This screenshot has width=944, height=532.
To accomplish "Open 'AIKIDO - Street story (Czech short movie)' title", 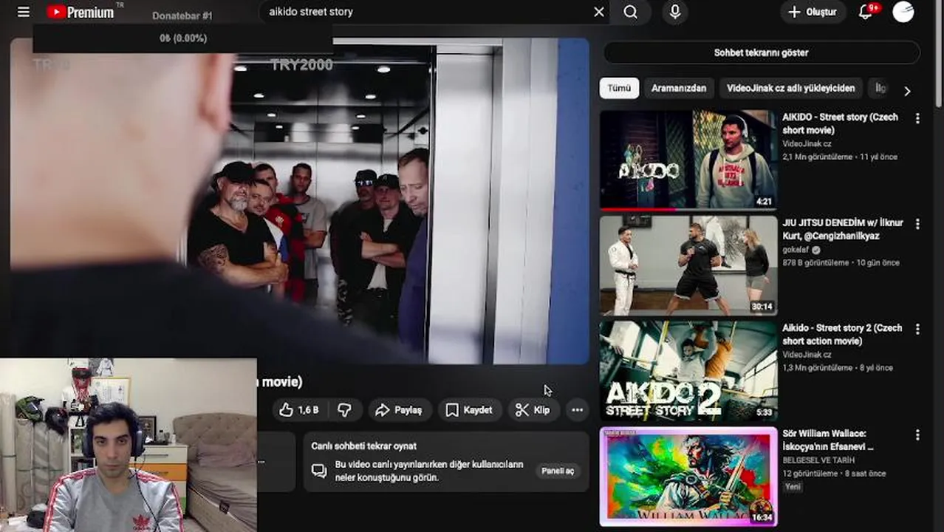I will (841, 123).
